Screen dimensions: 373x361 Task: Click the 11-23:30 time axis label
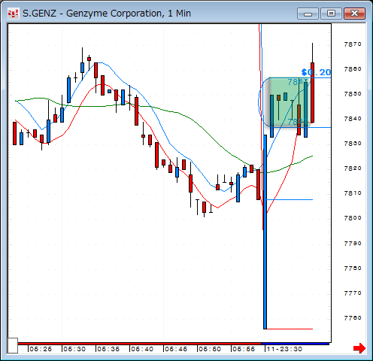(x=284, y=349)
